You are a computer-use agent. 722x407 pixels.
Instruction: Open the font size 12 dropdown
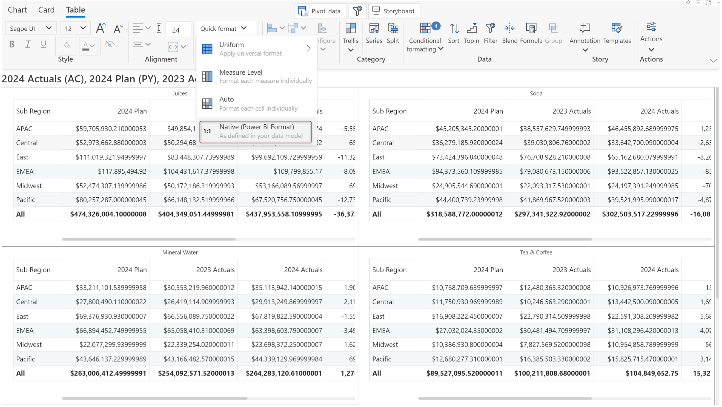pyautogui.click(x=75, y=28)
